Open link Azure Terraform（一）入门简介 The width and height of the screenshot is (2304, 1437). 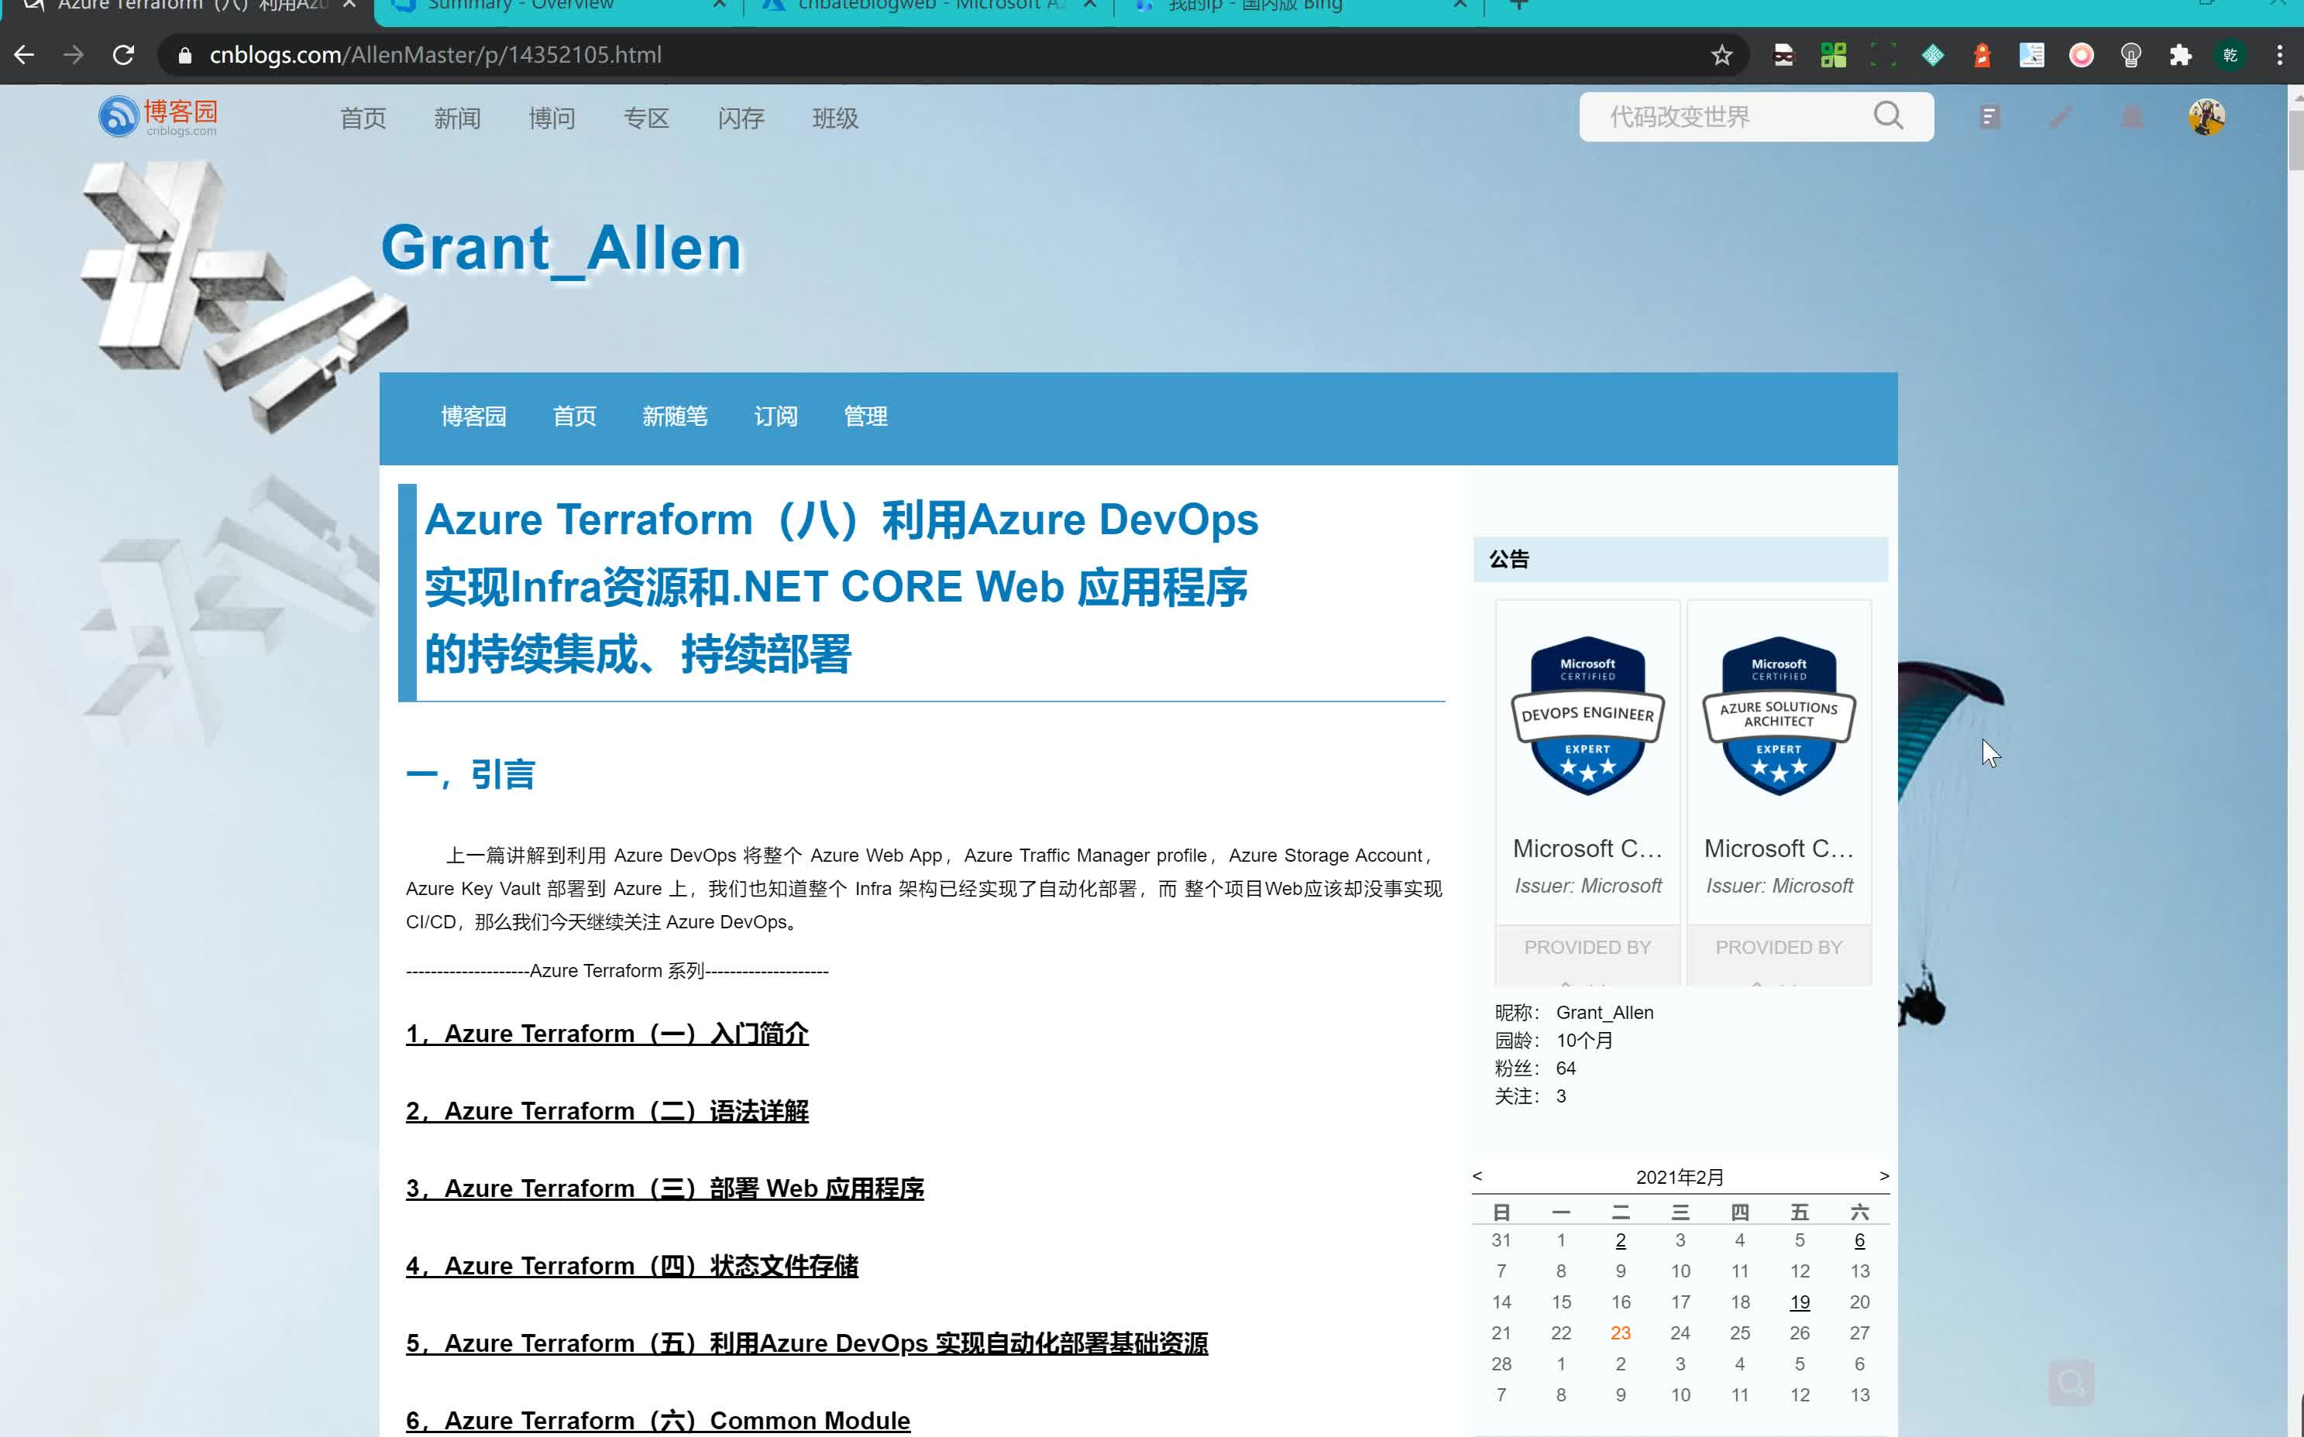[x=607, y=1033]
